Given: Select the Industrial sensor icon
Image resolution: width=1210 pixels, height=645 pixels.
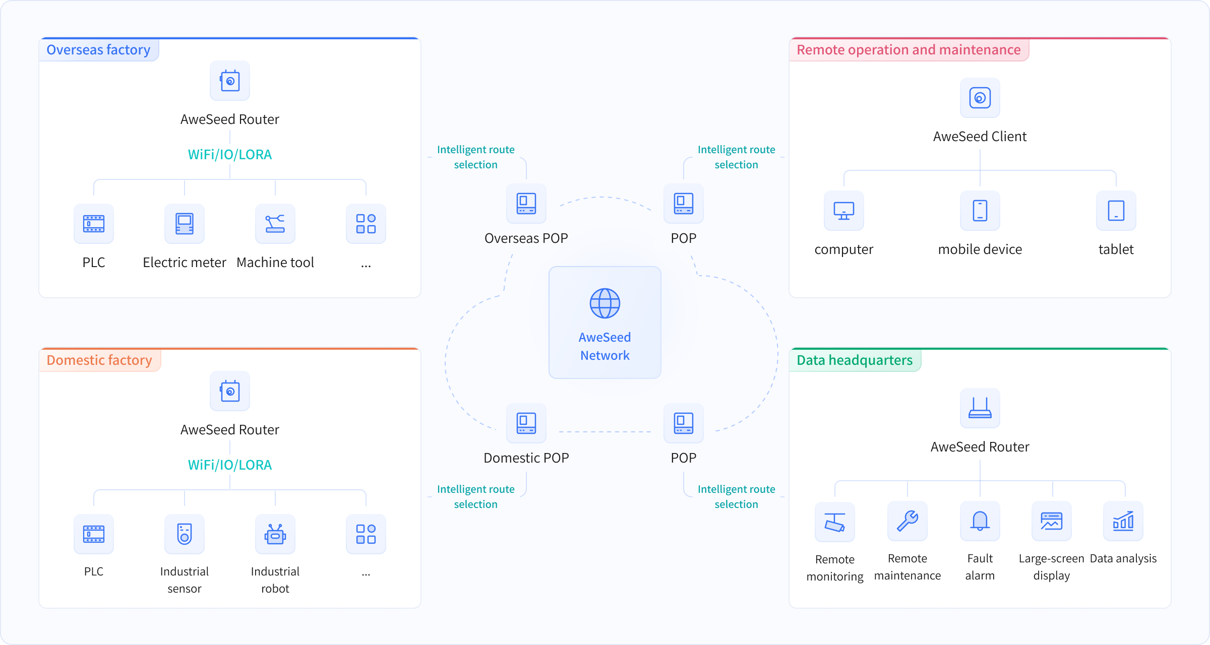Looking at the screenshot, I should coord(185,534).
